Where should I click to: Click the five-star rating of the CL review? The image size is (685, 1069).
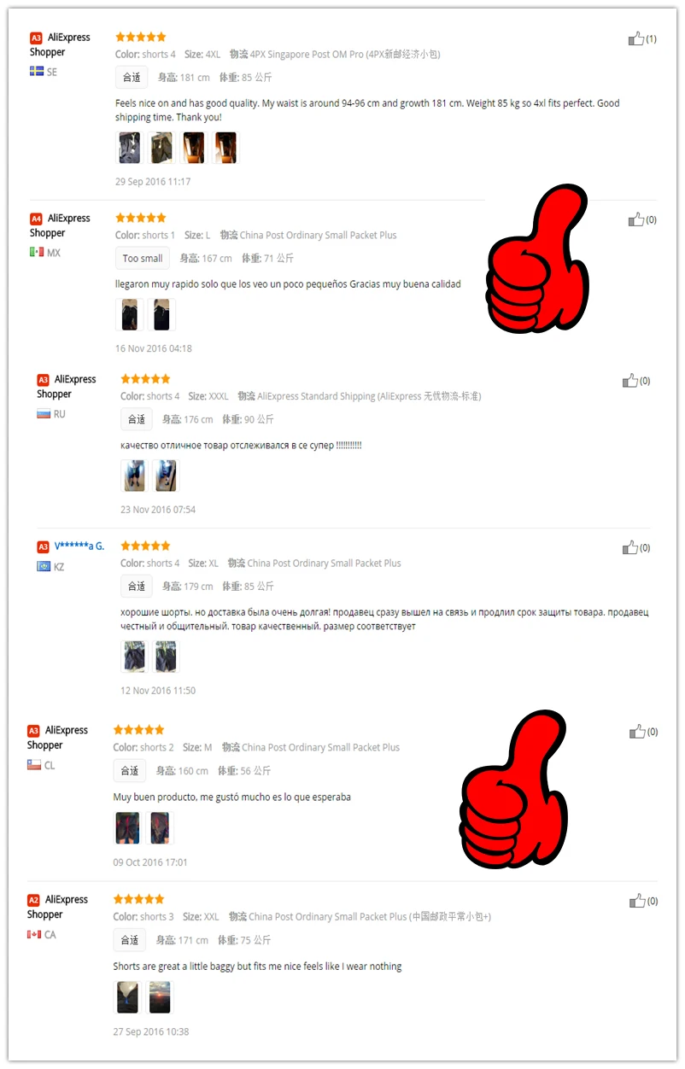[x=139, y=730]
